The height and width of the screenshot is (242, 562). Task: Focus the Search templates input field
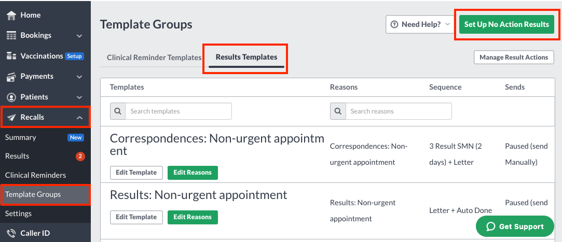point(178,111)
